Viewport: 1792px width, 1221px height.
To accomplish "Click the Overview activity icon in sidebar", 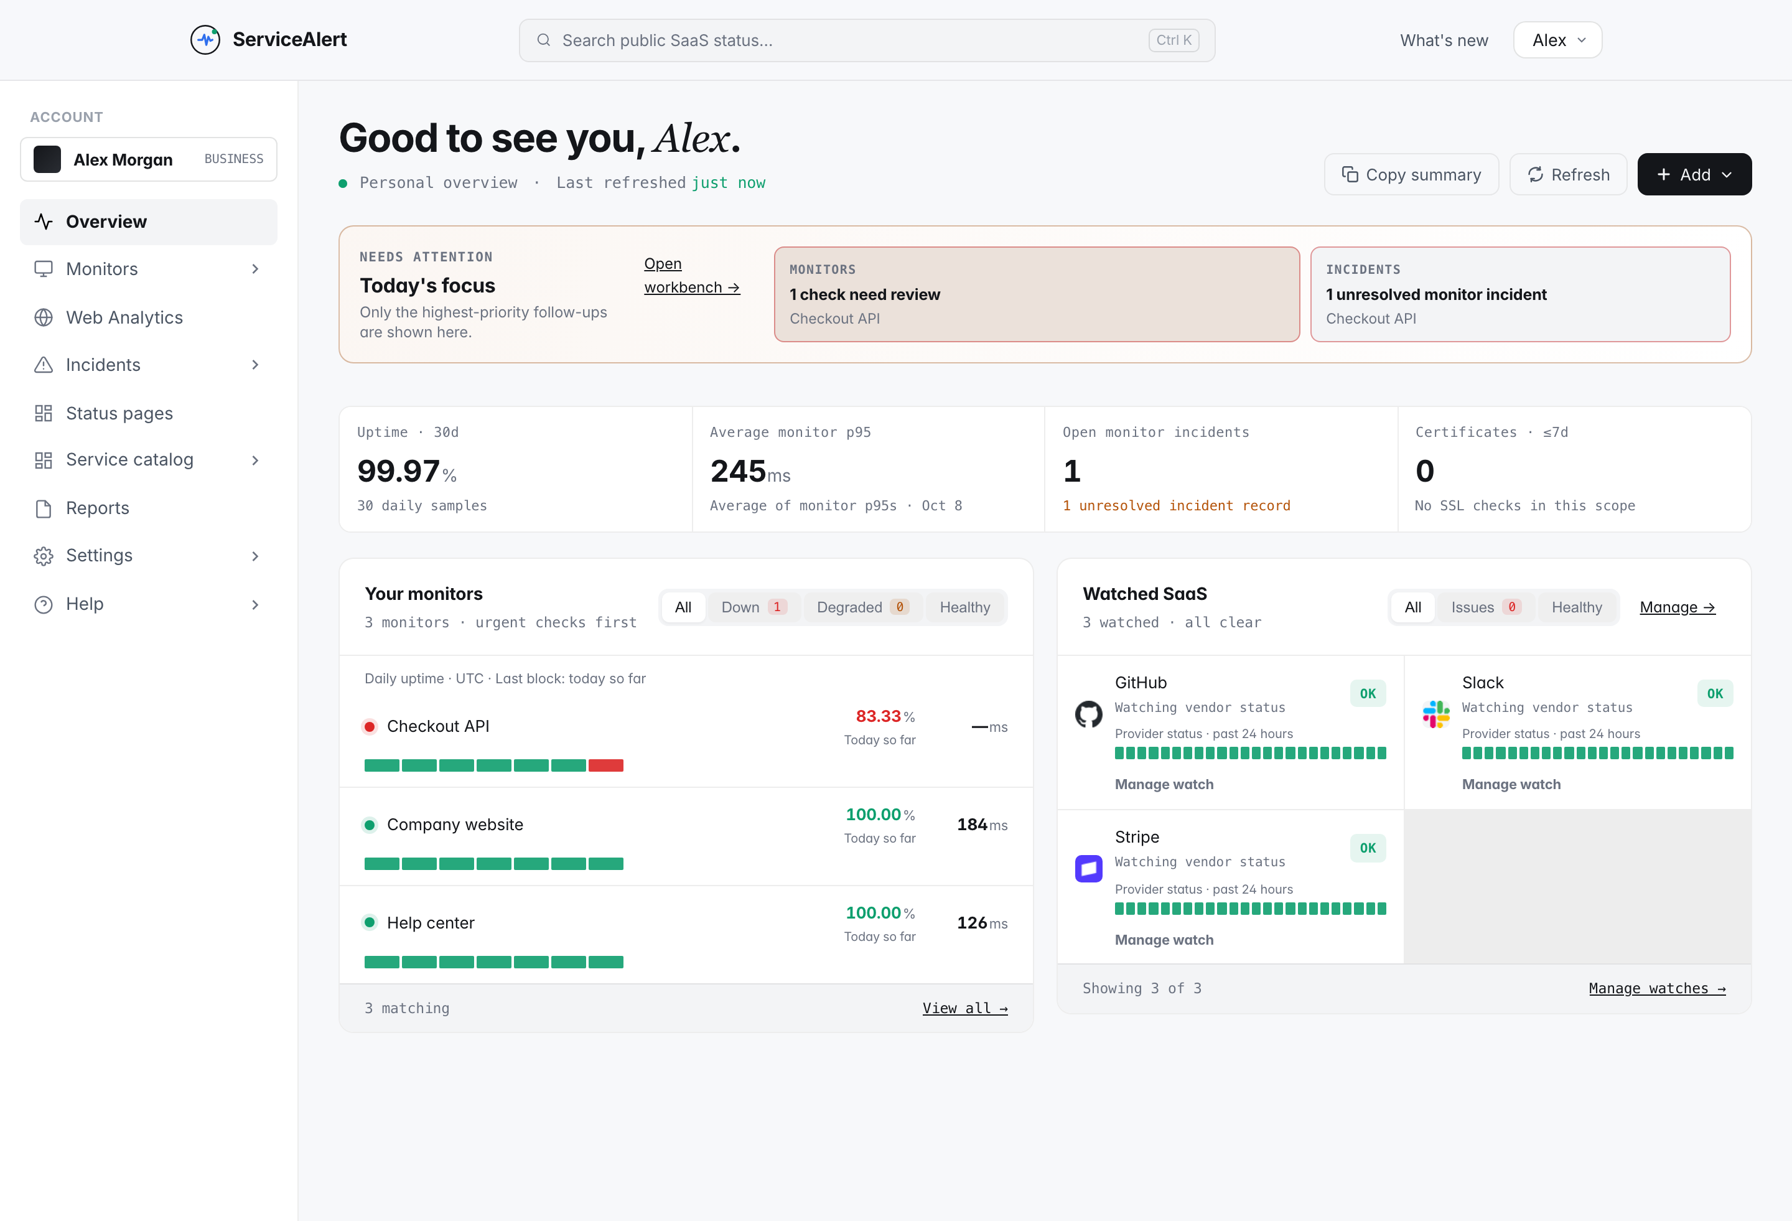I will [x=43, y=222].
